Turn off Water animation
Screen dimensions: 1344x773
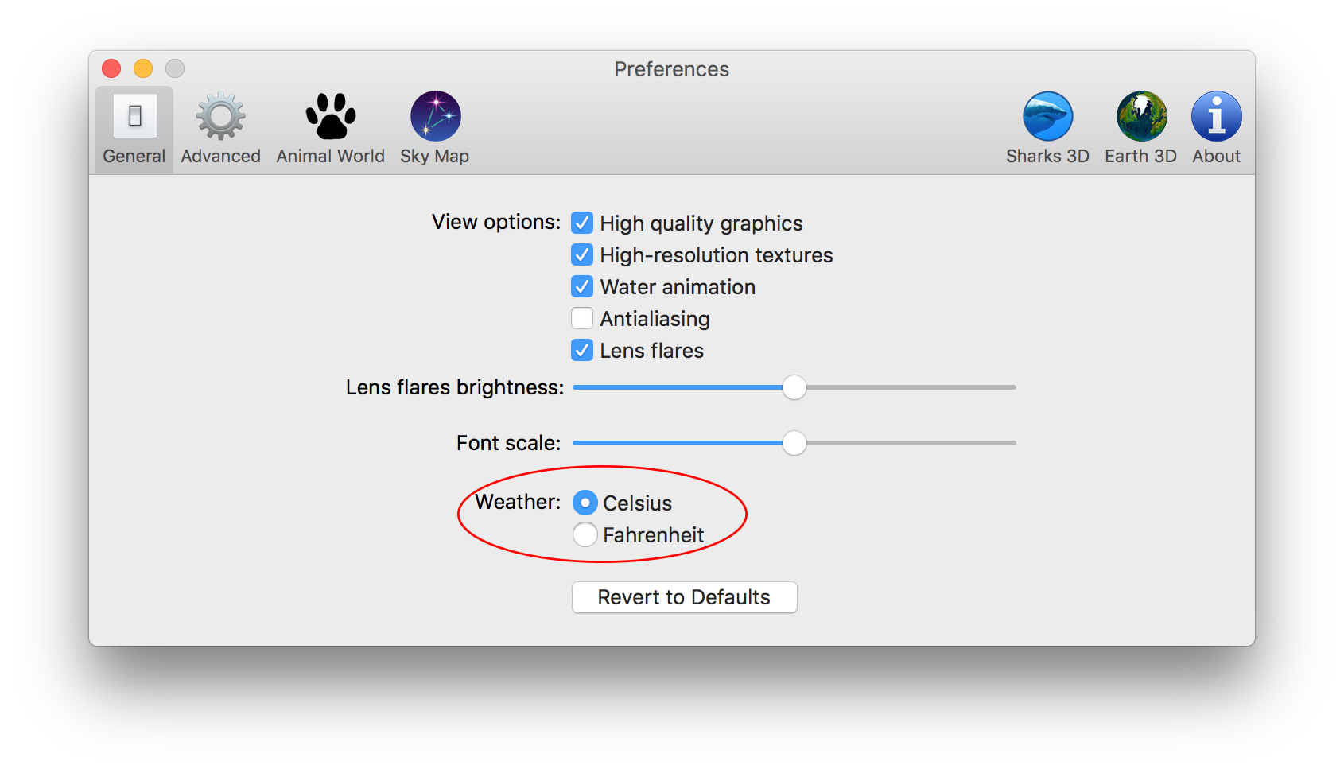[582, 286]
